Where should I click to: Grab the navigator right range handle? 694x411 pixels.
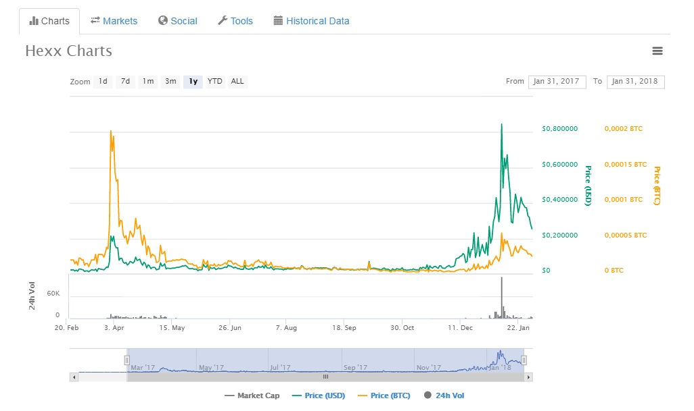pyautogui.click(x=524, y=360)
